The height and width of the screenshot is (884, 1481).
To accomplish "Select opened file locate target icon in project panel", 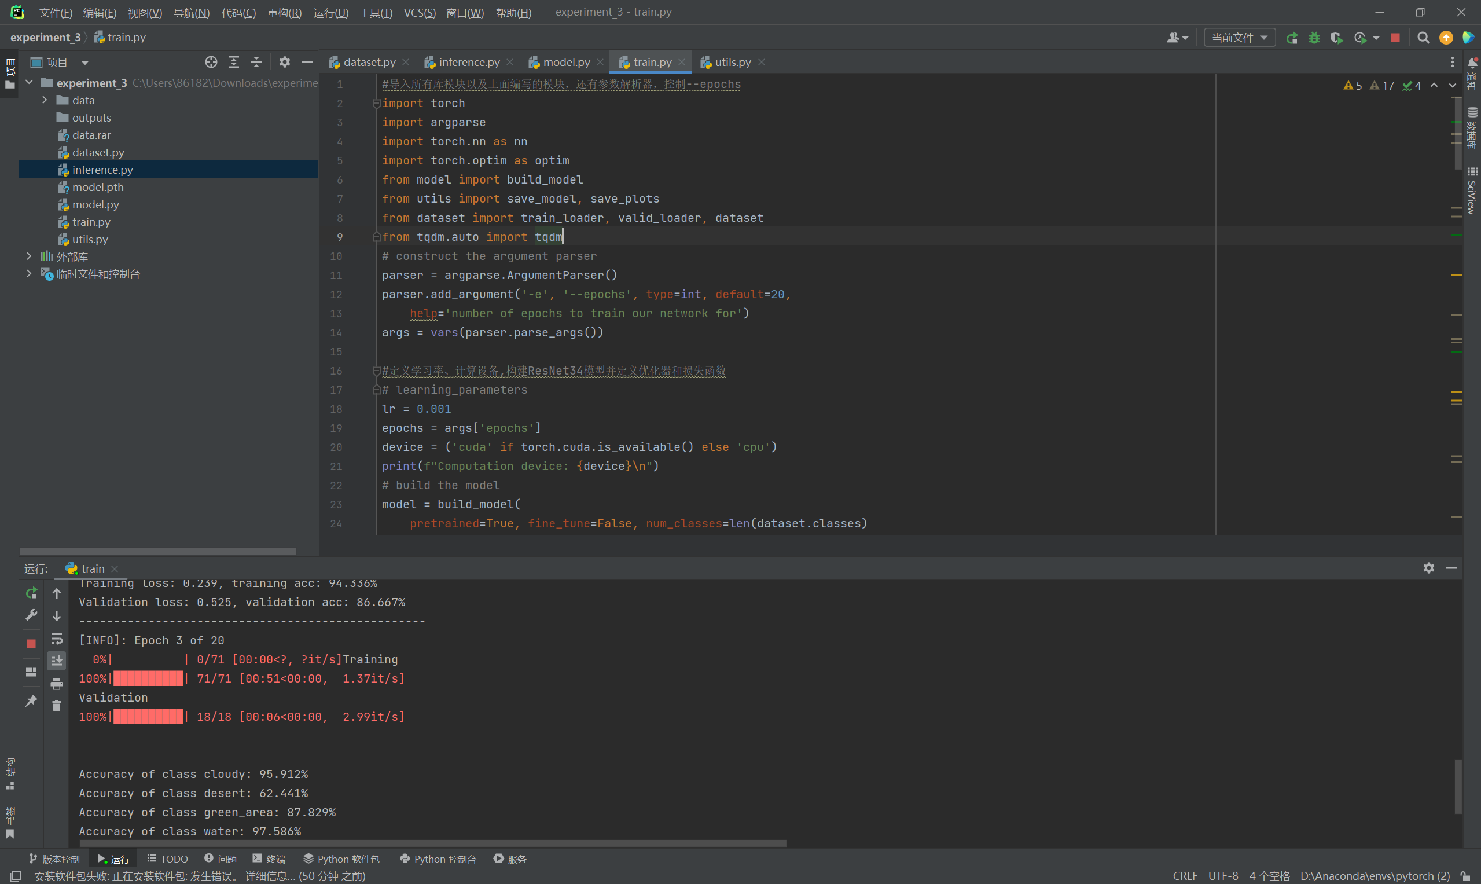I will [211, 62].
